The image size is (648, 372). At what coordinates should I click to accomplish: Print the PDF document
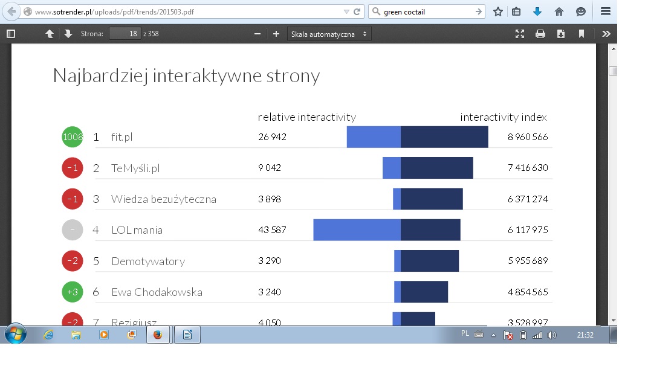coord(540,34)
